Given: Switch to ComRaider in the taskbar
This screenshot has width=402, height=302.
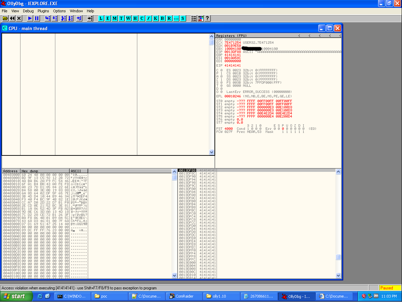Looking at the screenshot, I should [184, 296].
